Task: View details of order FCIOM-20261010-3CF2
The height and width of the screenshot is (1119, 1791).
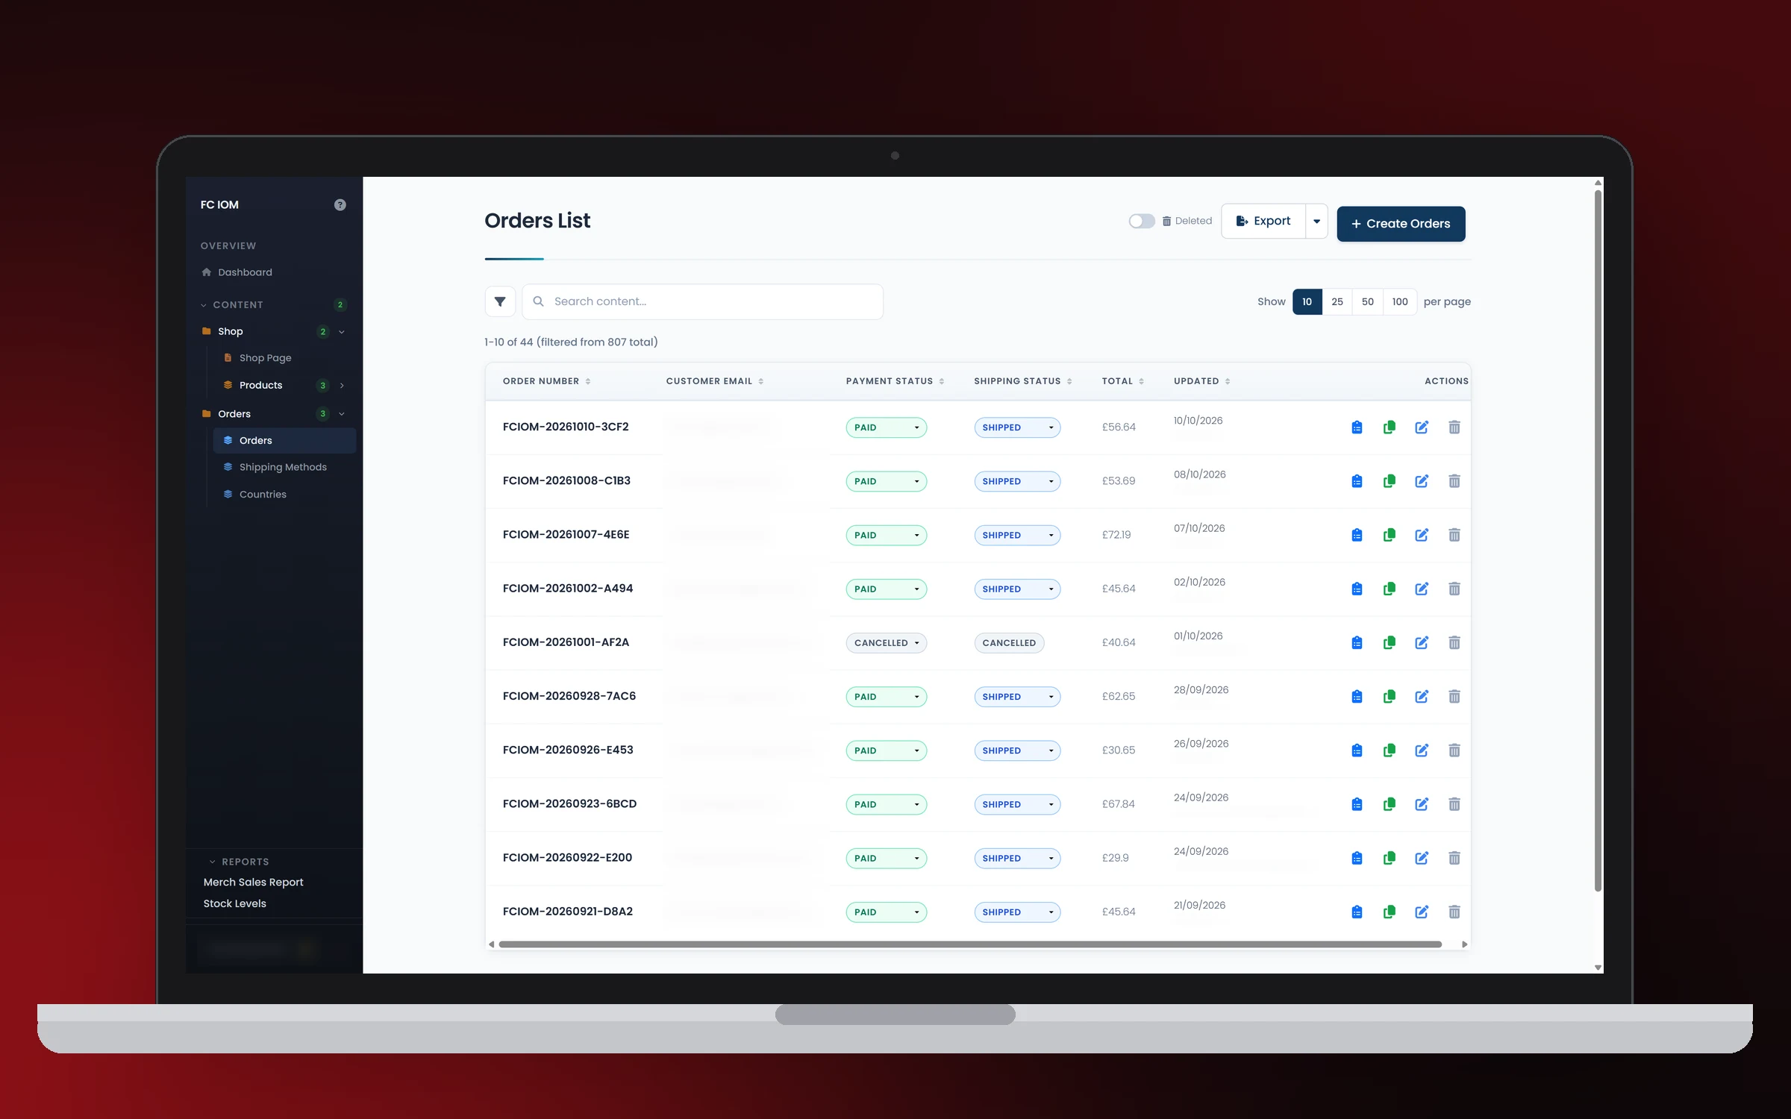Action: [1357, 427]
